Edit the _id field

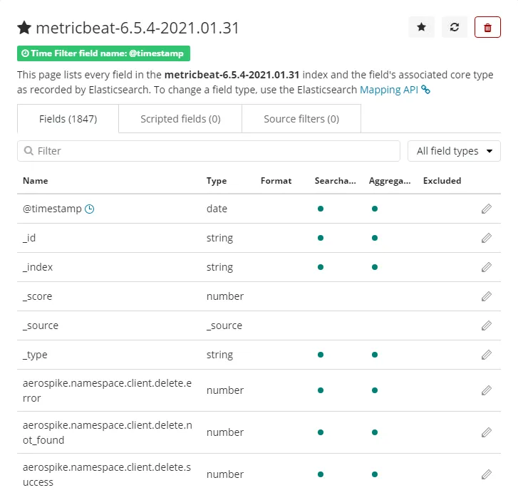(x=487, y=238)
